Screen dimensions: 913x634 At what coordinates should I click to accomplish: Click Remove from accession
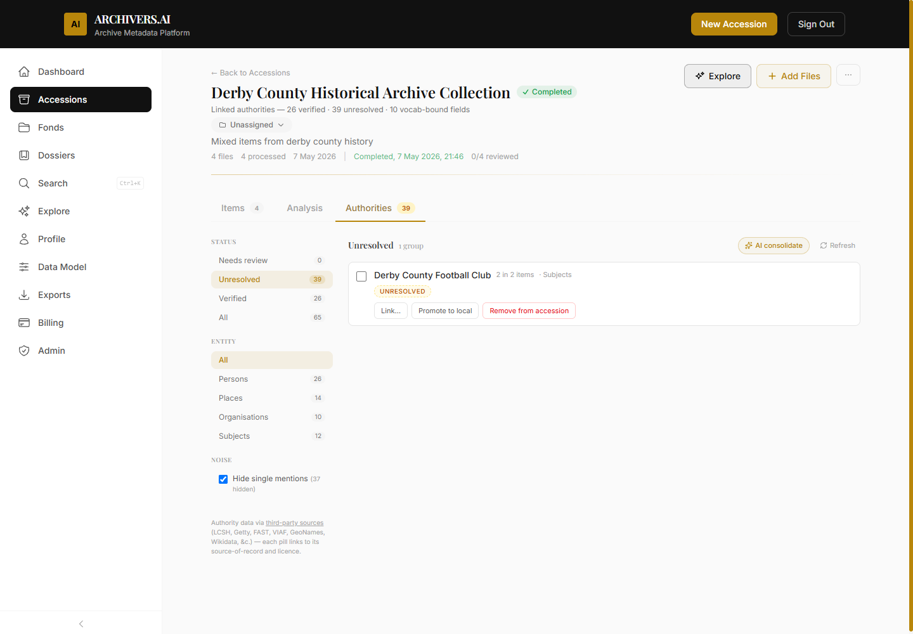529,311
